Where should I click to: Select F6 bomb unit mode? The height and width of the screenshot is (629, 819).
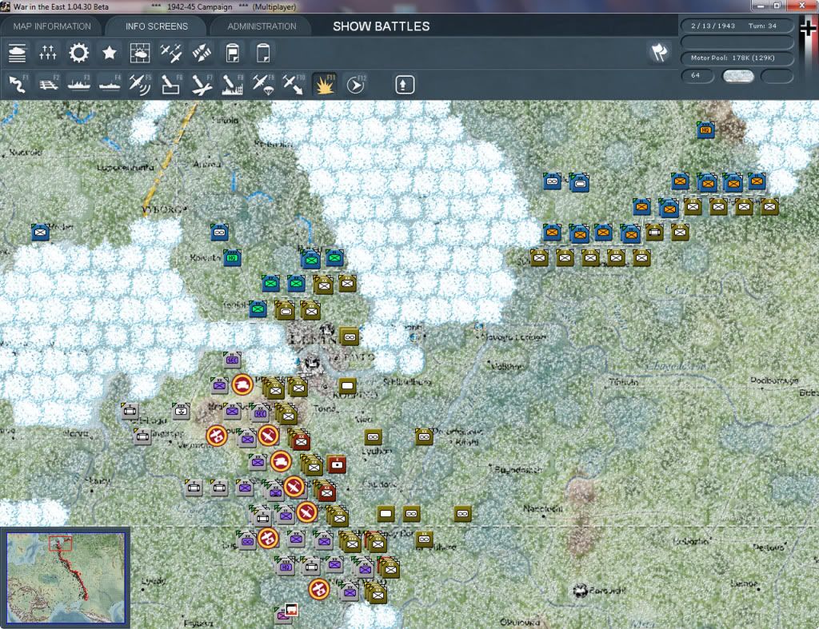tap(171, 84)
